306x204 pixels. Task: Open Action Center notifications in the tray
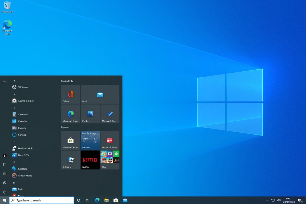click(300, 200)
